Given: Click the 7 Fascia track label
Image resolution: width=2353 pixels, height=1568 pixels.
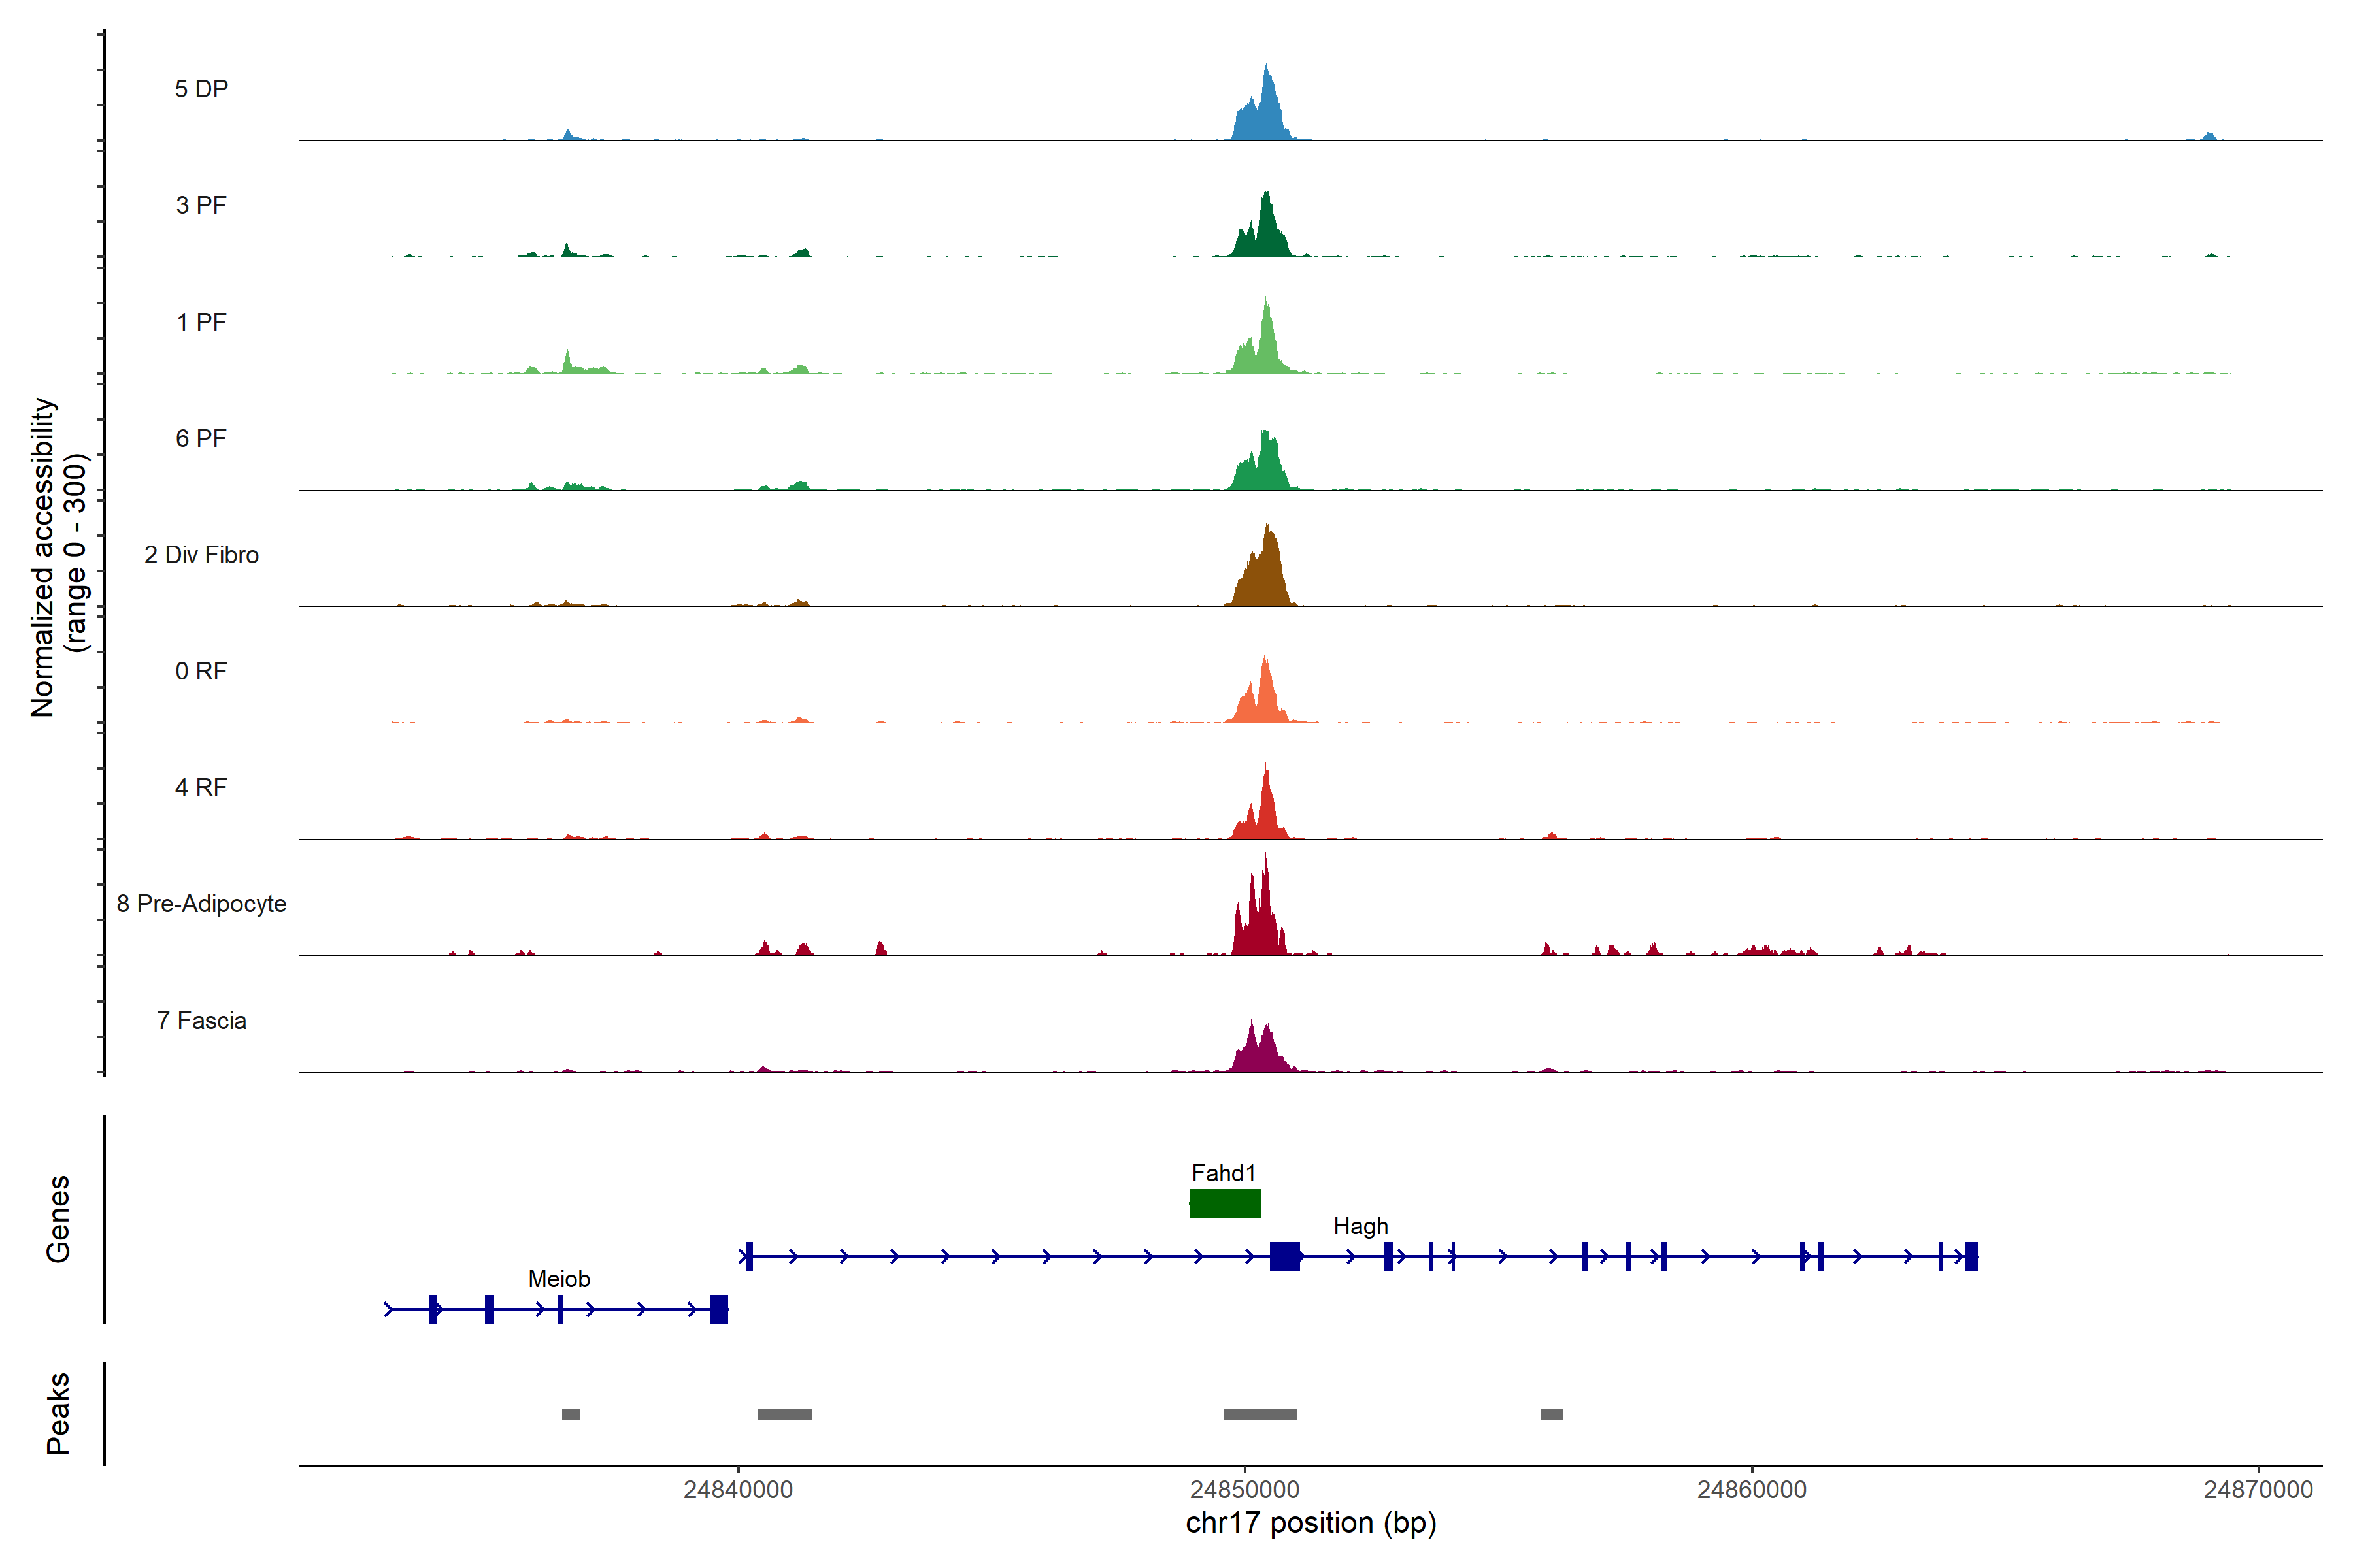Looking at the screenshot, I should (201, 1021).
